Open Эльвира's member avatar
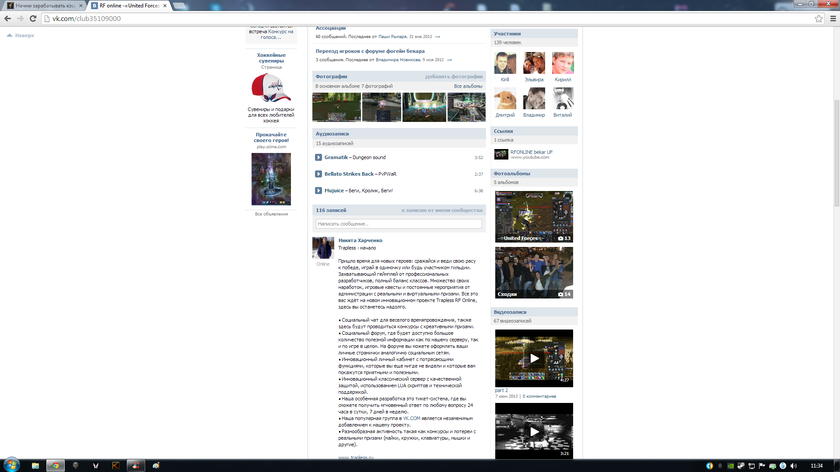This screenshot has height=472, width=840. pyautogui.click(x=534, y=63)
